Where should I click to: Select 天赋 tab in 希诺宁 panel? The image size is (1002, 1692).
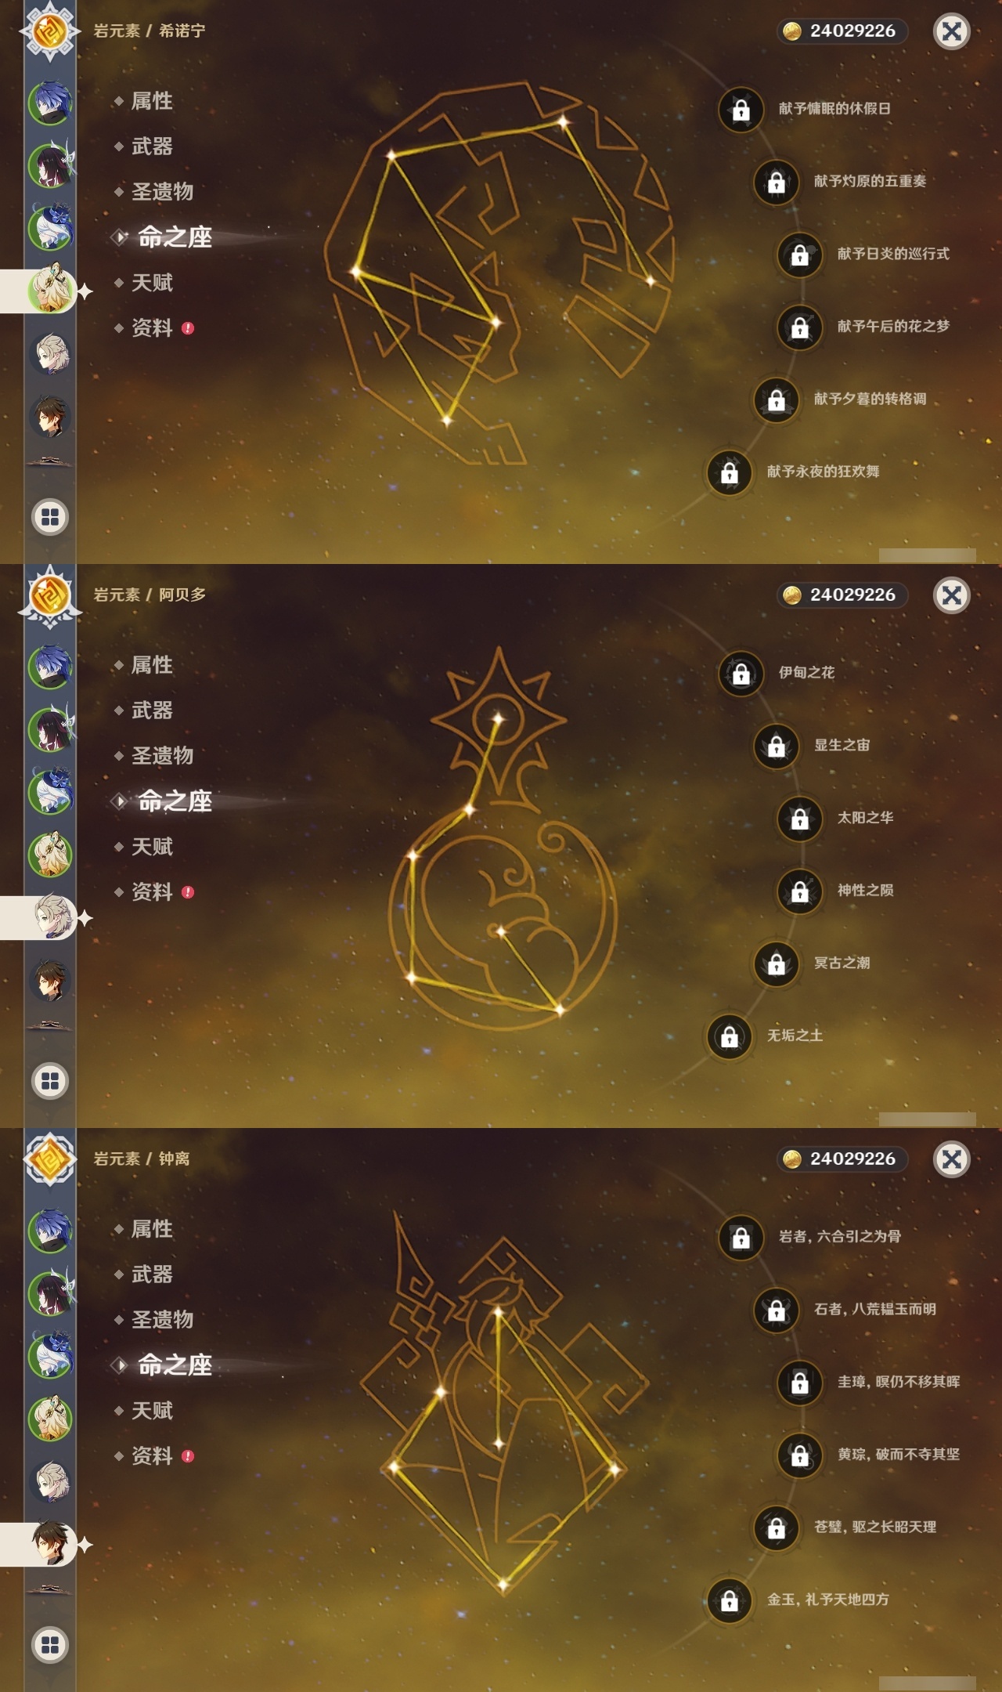point(152,283)
